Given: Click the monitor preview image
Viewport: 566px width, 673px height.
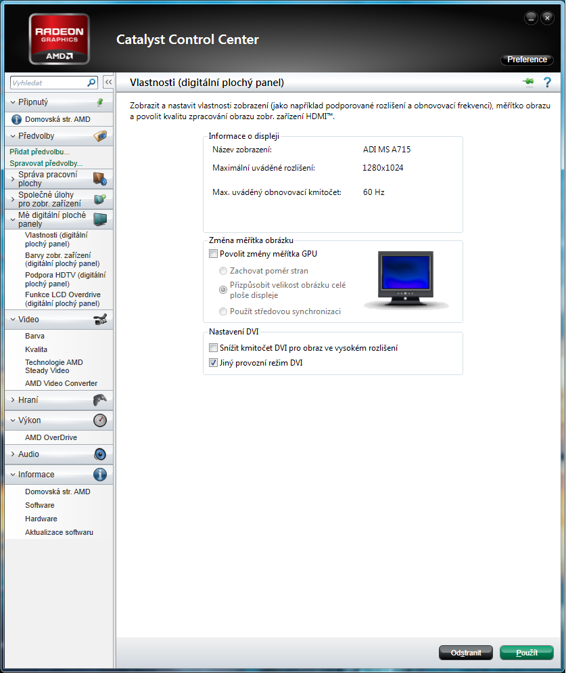Looking at the screenshot, I should pos(406,279).
